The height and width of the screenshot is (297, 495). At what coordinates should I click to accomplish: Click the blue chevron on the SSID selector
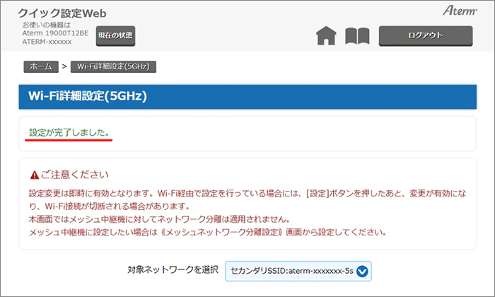[362, 269]
